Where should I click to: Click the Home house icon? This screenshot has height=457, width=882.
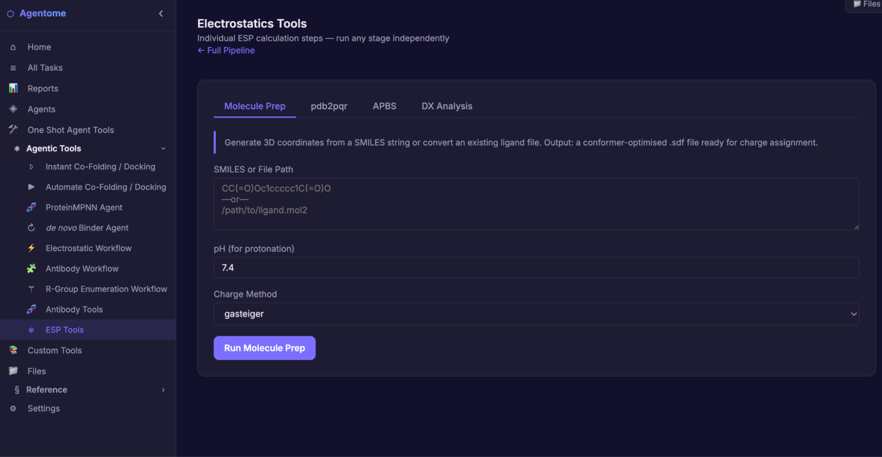(13, 47)
